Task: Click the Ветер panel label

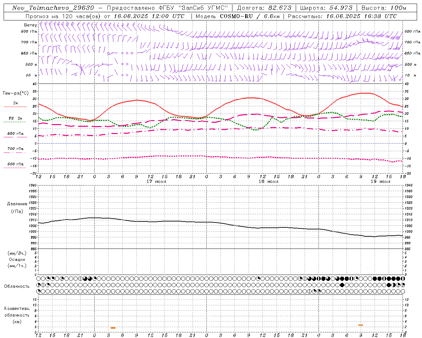Action: point(30,25)
